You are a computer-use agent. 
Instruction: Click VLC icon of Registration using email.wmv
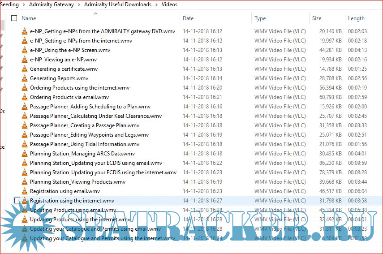(x=25, y=191)
